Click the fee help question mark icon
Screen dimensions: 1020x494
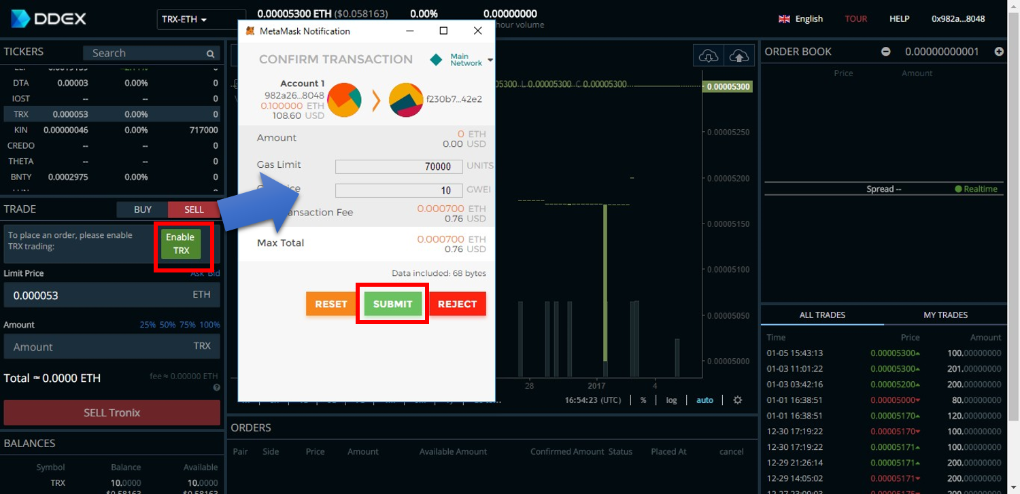click(216, 387)
